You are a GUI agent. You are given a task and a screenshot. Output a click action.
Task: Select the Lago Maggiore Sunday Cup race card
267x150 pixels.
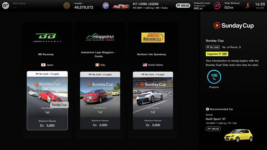coord(100,100)
